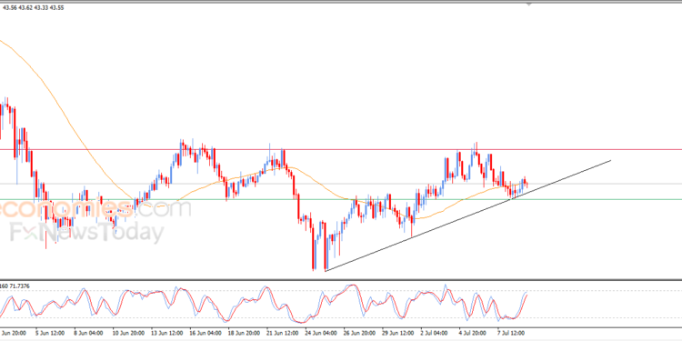Select the green horizontal support line
The width and height of the screenshot is (682, 341).
[x=341, y=200]
